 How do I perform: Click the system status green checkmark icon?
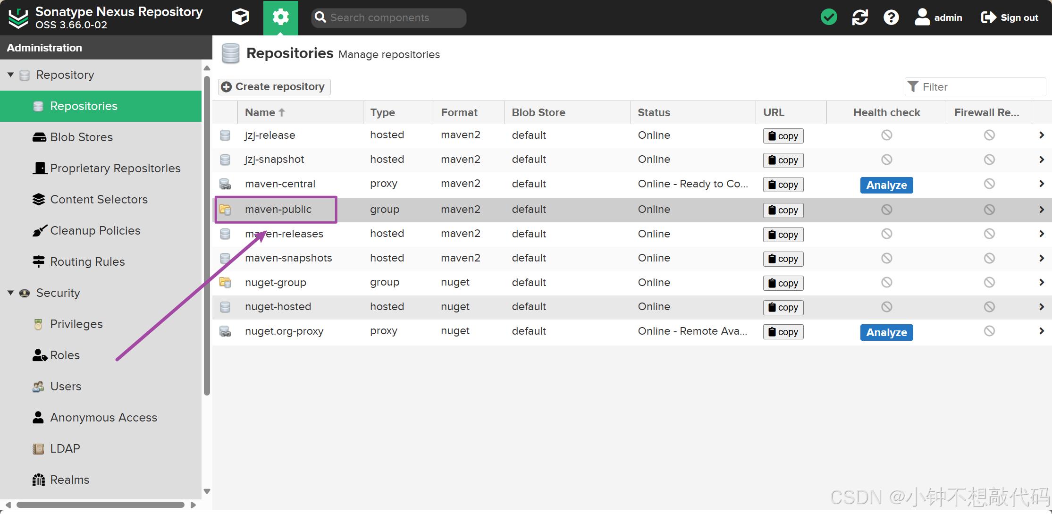tap(830, 18)
